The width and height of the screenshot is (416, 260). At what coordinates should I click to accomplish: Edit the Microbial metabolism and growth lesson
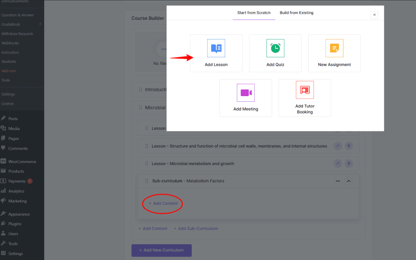(x=338, y=163)
